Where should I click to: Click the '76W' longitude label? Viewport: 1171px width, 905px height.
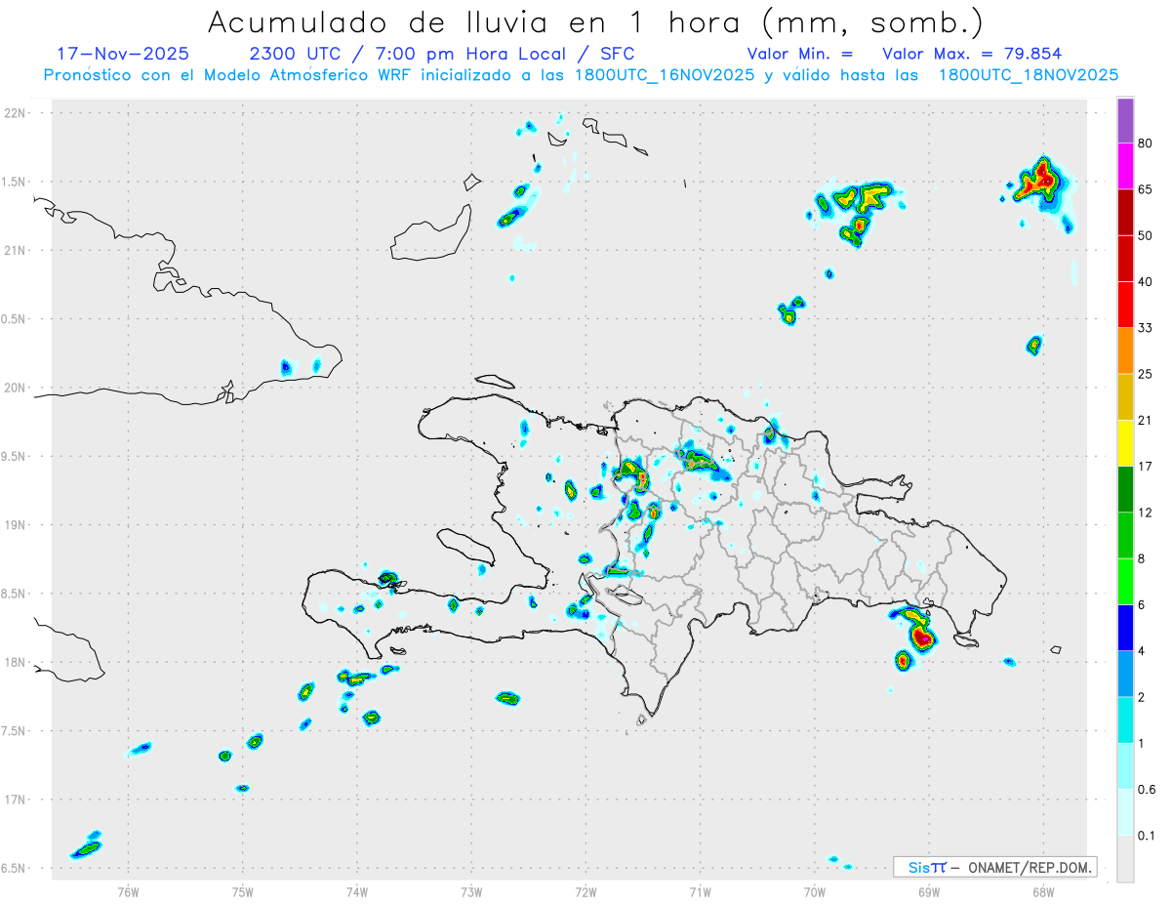(128, 891)
